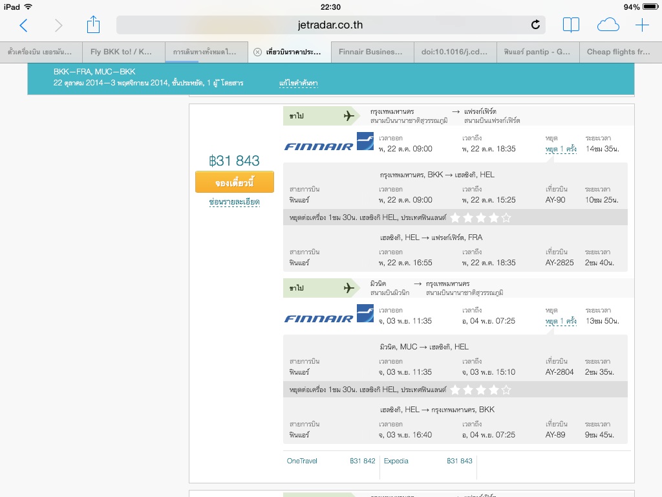Reload the jetradar.co.th page
The image size is (662, 497).
535,25
